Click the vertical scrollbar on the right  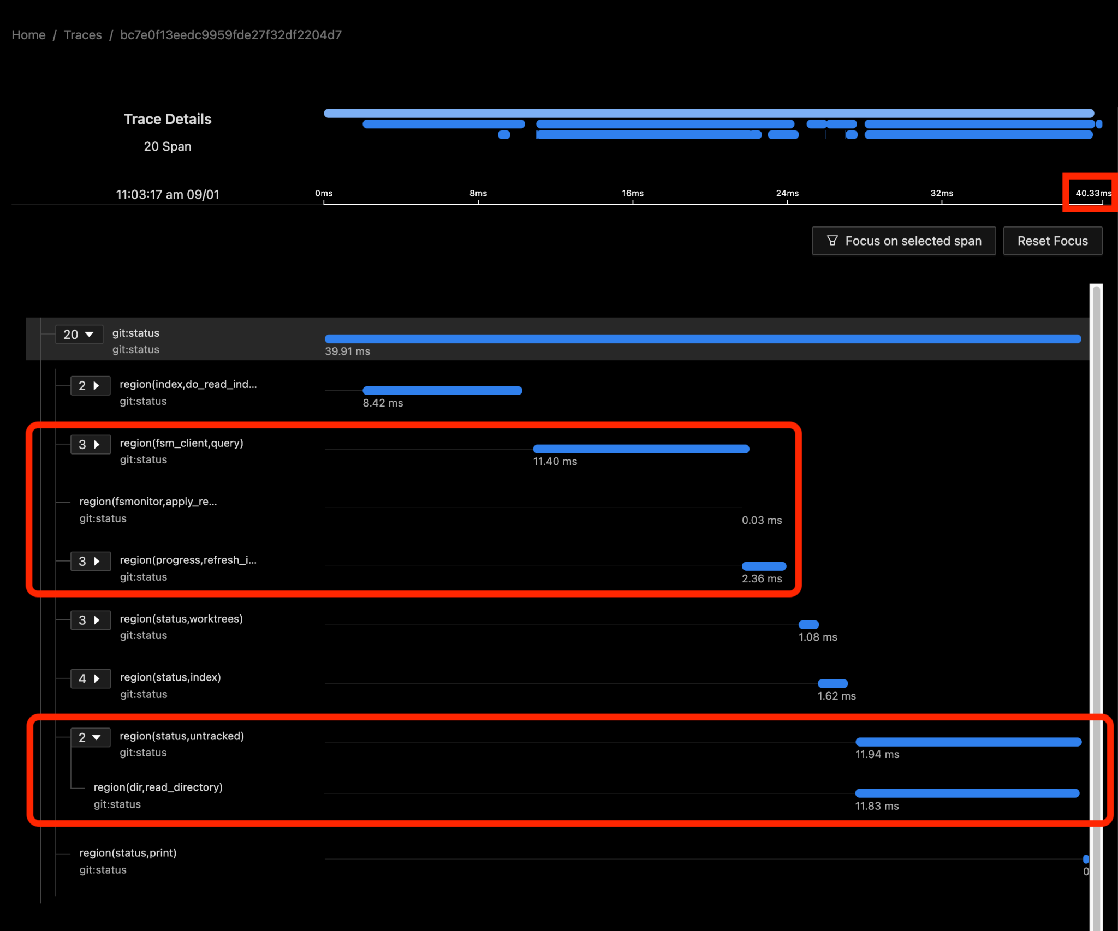pyautogui.click(x=1095, y=546)
